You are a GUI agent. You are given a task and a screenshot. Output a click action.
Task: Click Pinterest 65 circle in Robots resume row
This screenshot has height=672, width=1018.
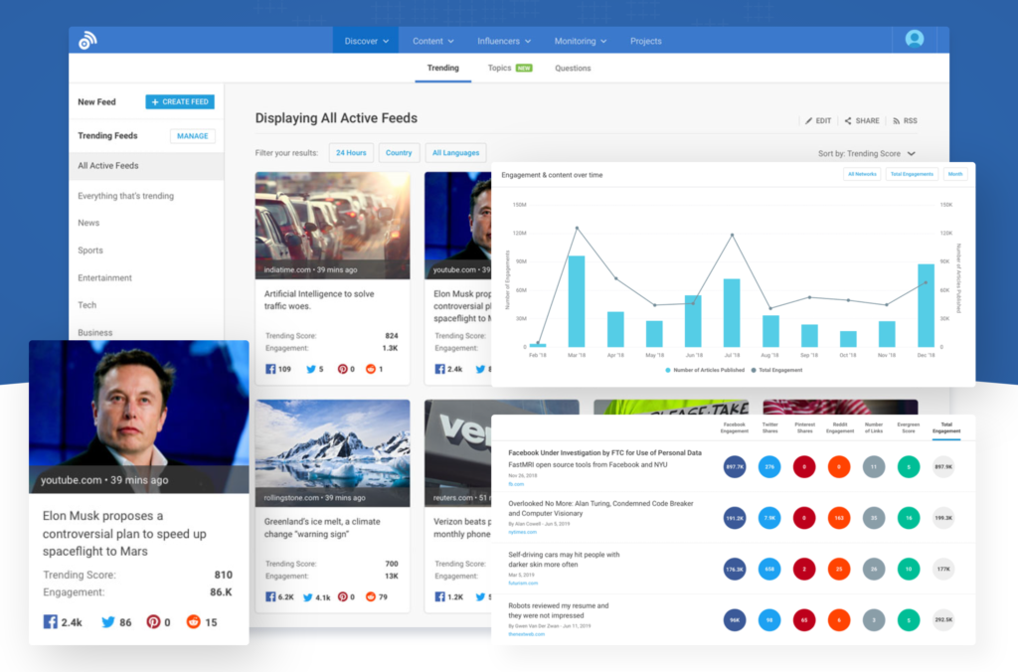coord(803,620)
